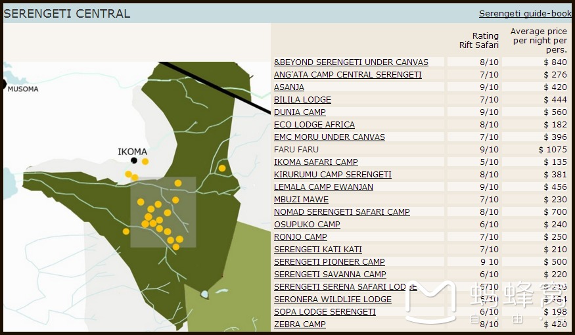
Task: Open Ang'ata Camp Central Serengeti link
Action: 348,75
